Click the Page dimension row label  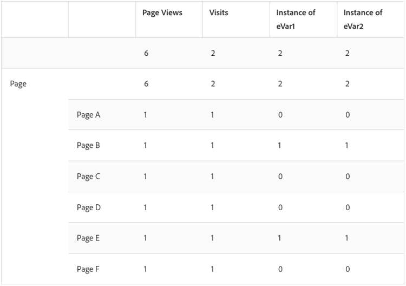click(x=18, y=84)
